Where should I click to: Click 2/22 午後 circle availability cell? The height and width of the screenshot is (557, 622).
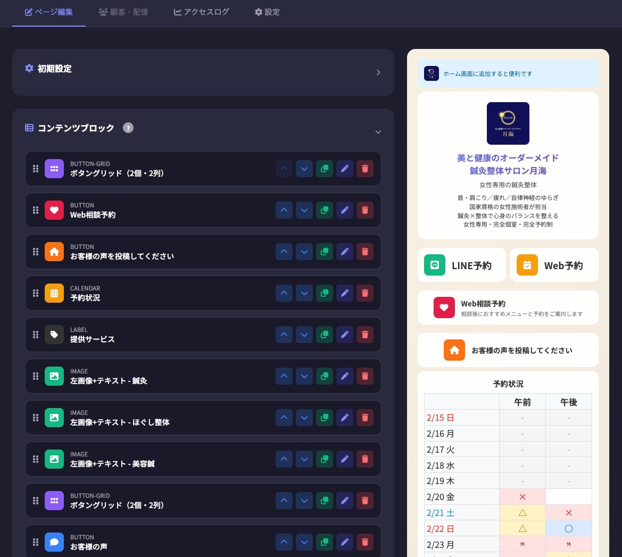point(568,528)
